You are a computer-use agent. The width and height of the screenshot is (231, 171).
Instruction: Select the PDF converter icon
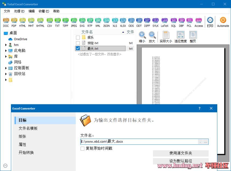click(x=14, y=20)
